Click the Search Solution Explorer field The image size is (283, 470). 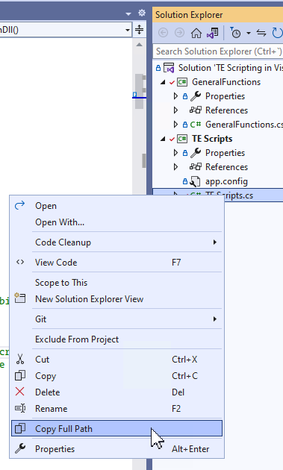pyautogui.click(x=218, y=51)
